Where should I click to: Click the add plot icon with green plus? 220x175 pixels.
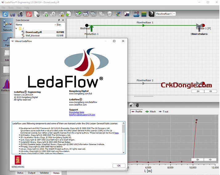[79, 14]
